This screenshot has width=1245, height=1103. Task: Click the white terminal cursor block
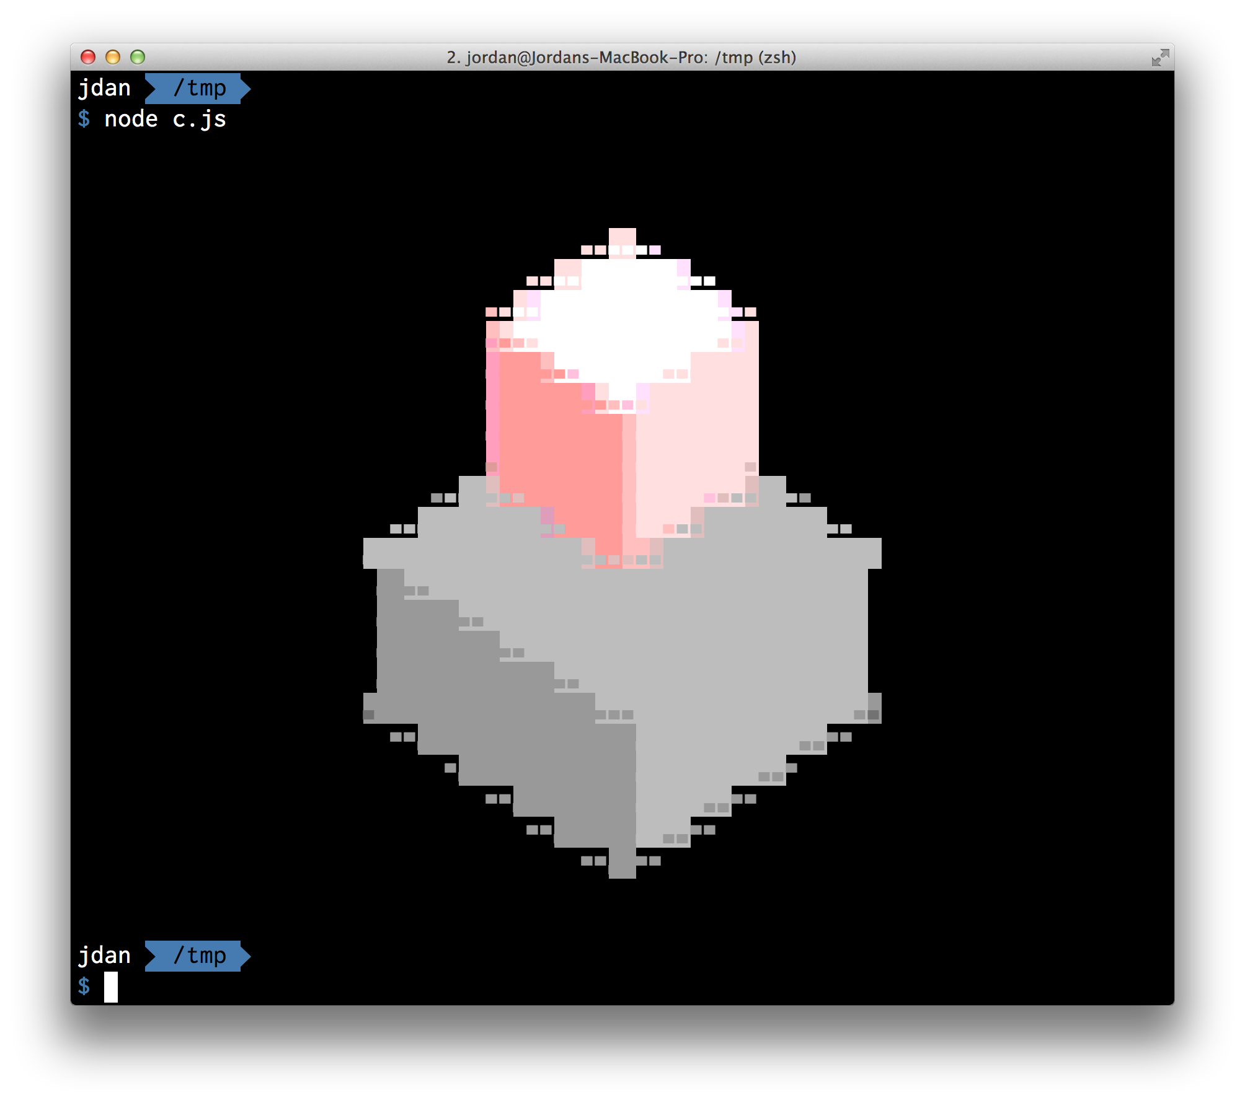(111, 987)
